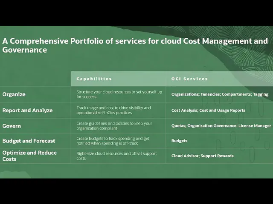Click the 'Track usage and cost' description

(x=113, y=110)
